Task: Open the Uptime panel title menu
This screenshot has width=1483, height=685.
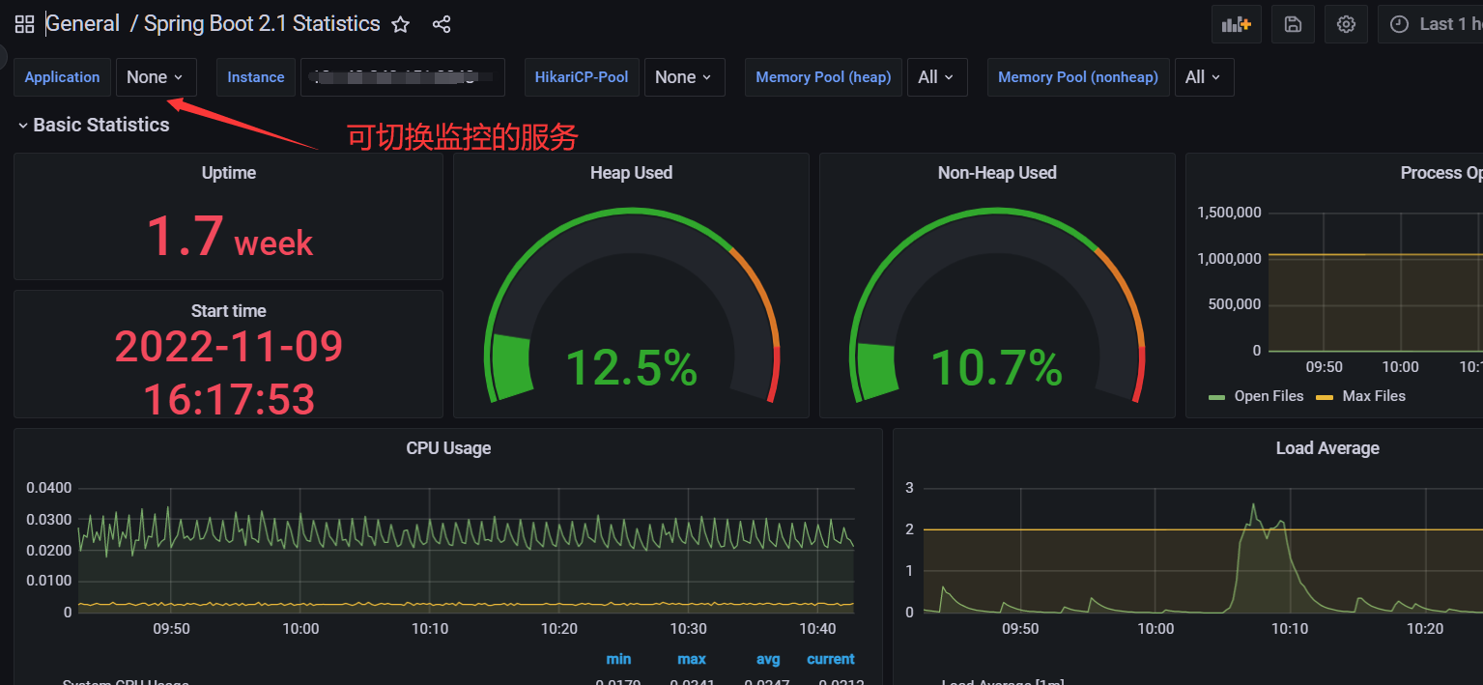Action: [229, 173]
